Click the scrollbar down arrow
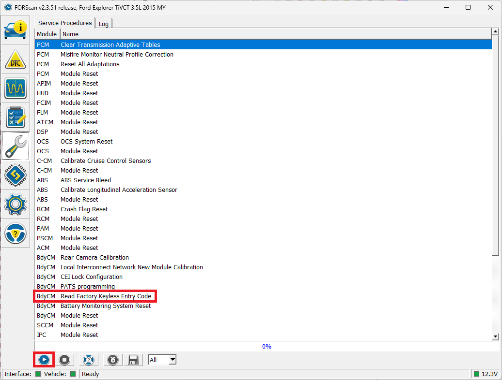Image resolution: width=502 pixels, height=380 pixels. [495, 336]
